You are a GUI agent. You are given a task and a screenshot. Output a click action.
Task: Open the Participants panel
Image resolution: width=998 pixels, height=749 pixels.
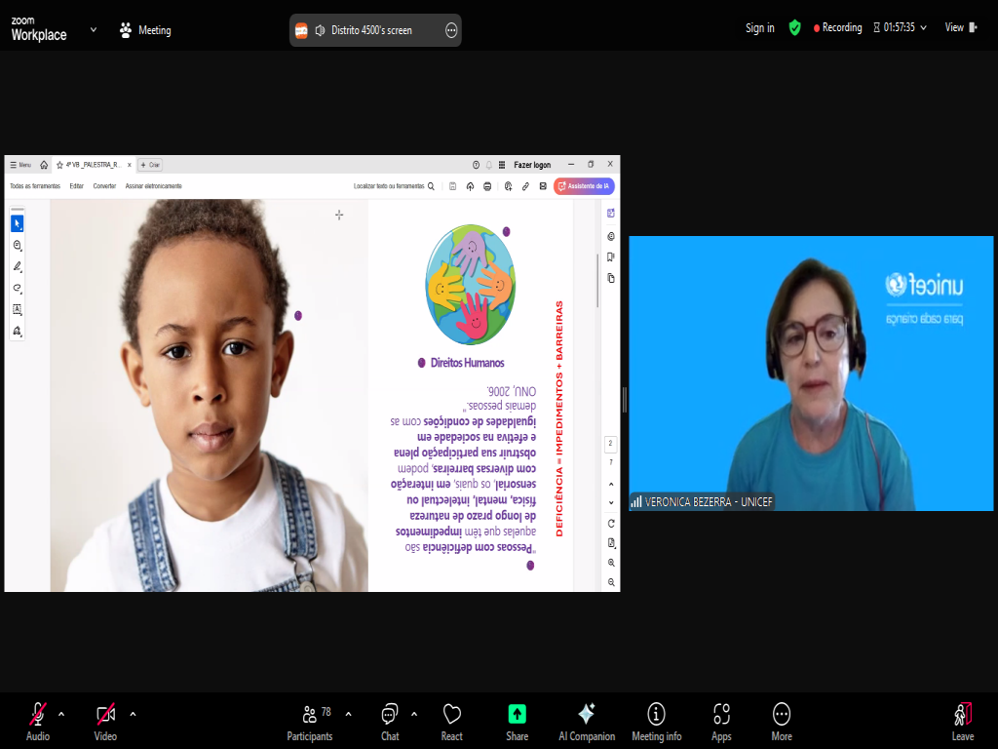(310, 721)
